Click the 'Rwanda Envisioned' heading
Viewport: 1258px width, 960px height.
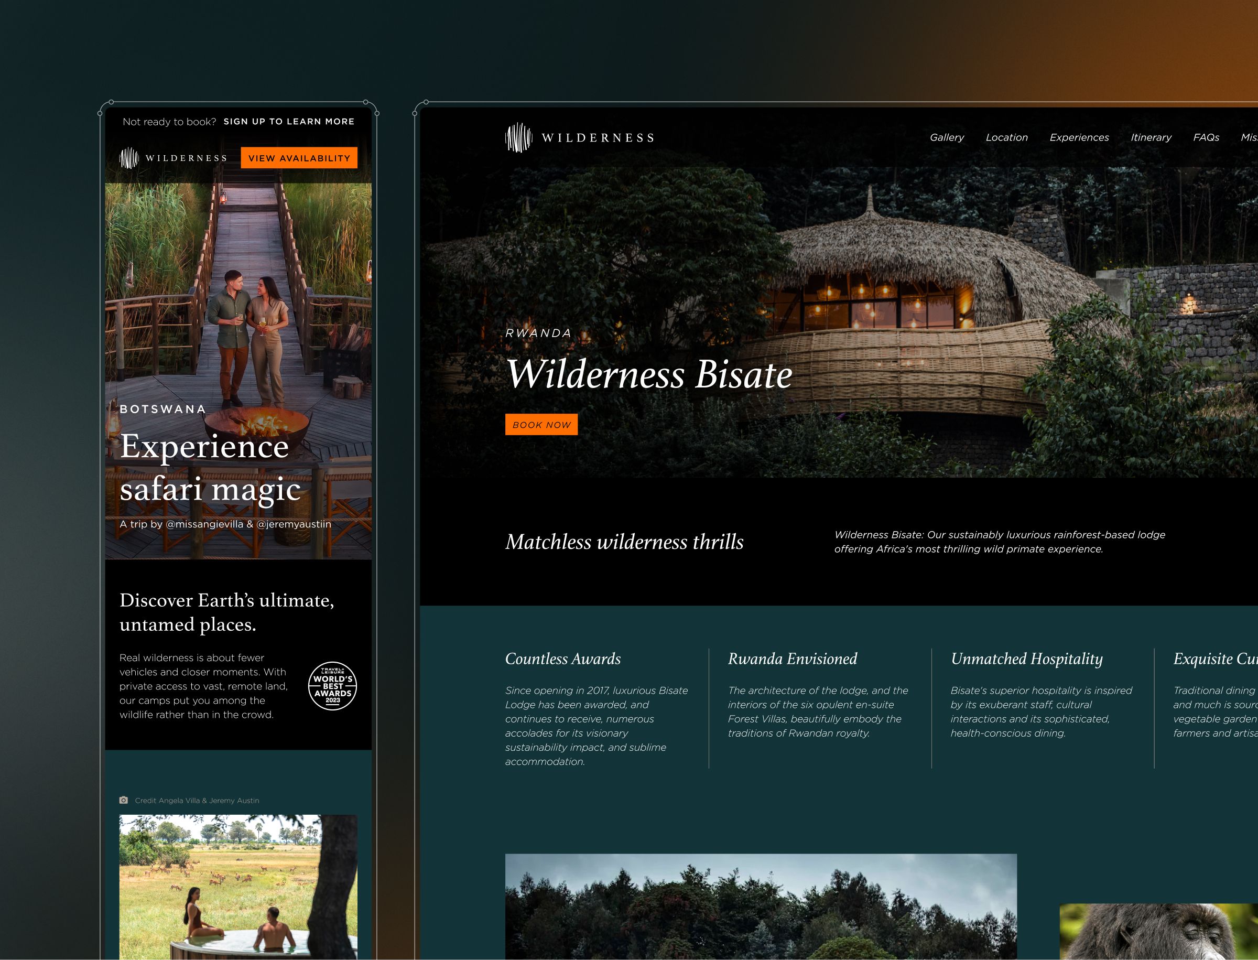pos(793,659)
